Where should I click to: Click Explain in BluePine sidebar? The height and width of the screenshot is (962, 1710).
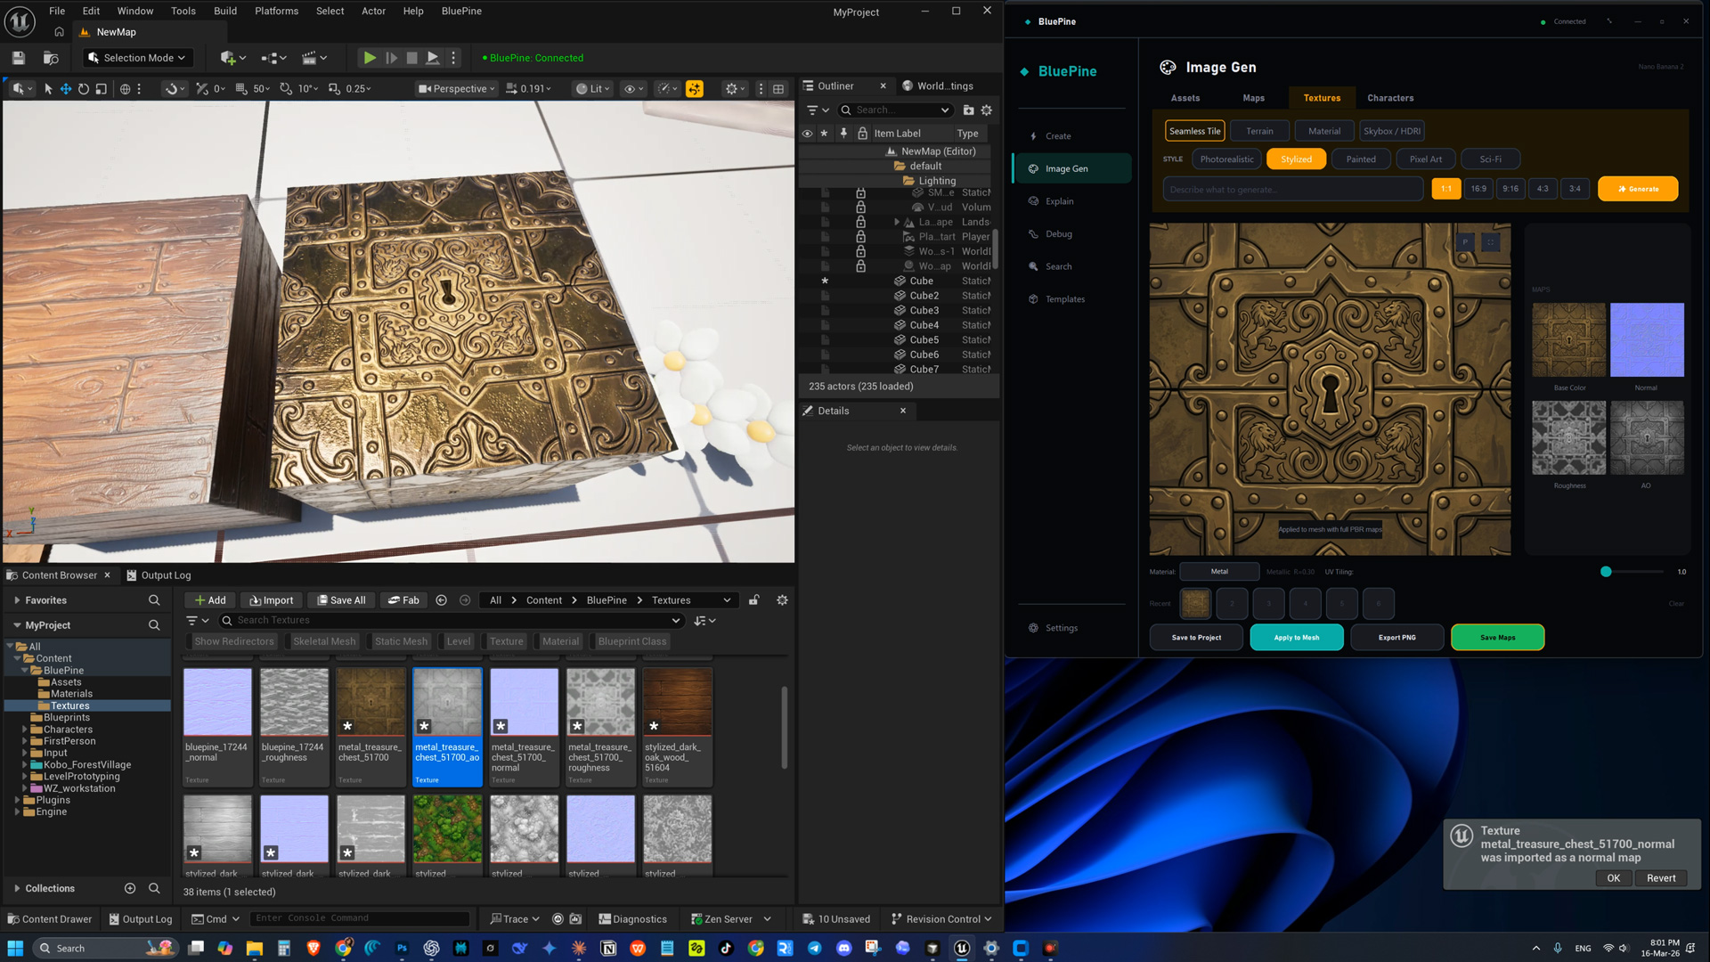1059,201
